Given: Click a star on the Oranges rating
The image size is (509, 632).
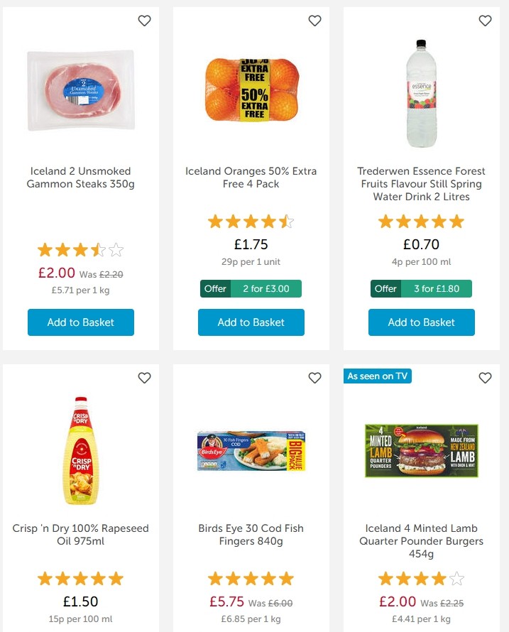Looking at the screenshot, I should click(x=251, y=221).
